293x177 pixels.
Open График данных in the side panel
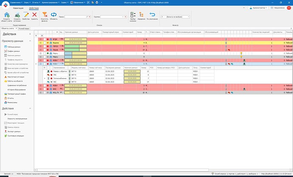click(12, 51)
